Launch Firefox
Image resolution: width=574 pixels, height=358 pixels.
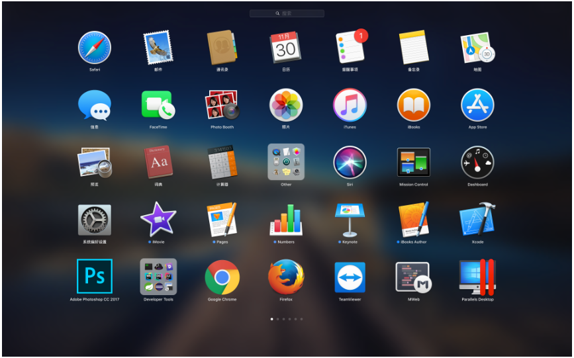point(286,277)
